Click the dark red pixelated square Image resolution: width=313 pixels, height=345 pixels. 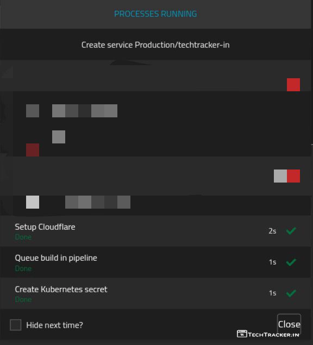click(33, 150)
